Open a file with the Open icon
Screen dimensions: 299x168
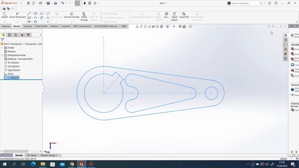[41, 3]
